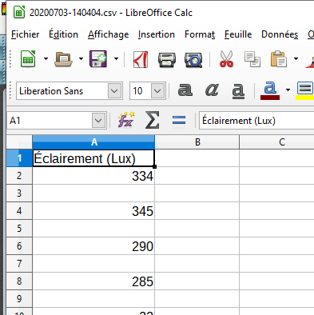This screenshot has height=315, width=314.
Task: Apply the dark red font color
Action: tap(270, 91)
